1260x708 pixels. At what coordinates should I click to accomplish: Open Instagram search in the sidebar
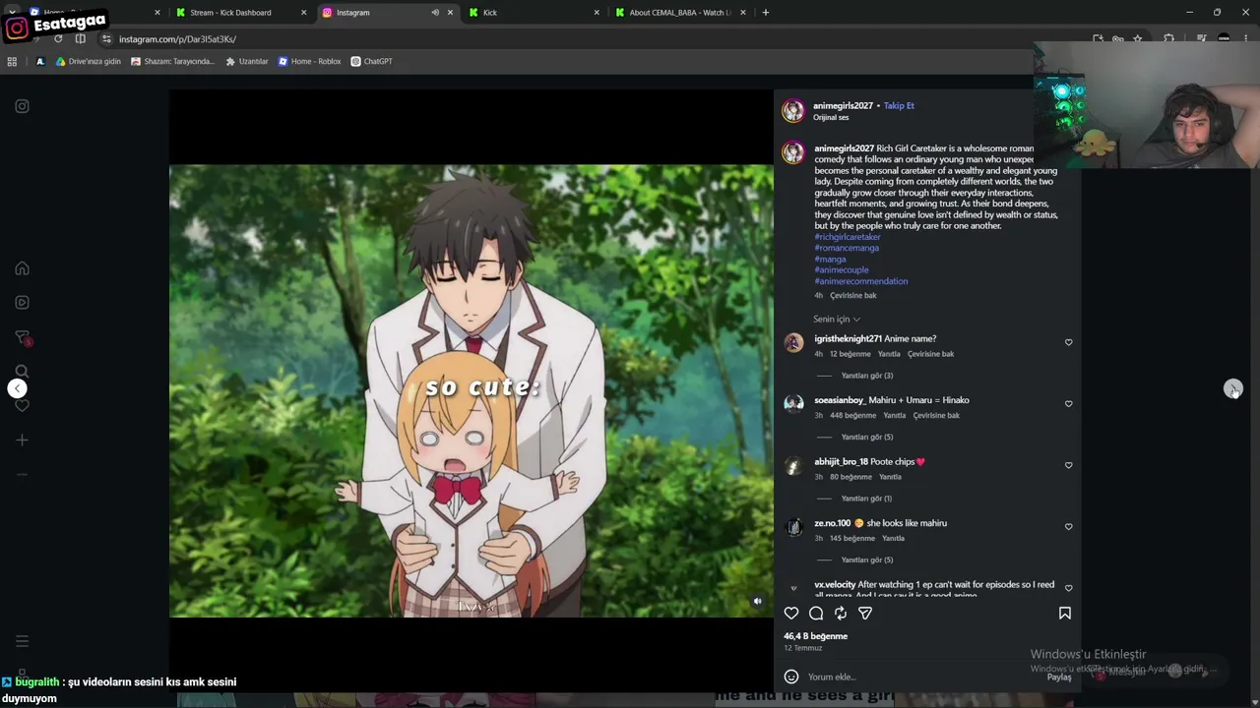click(22, 371)
